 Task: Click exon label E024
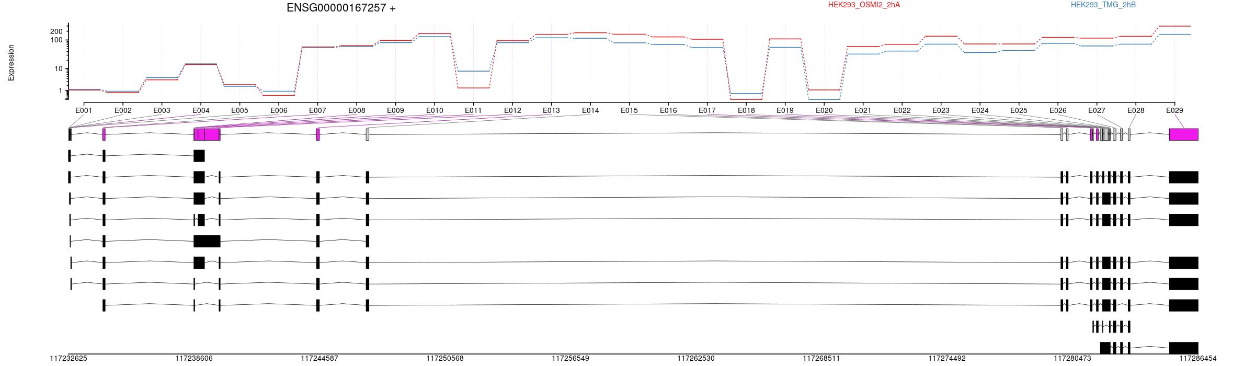[x=980, y=110]
